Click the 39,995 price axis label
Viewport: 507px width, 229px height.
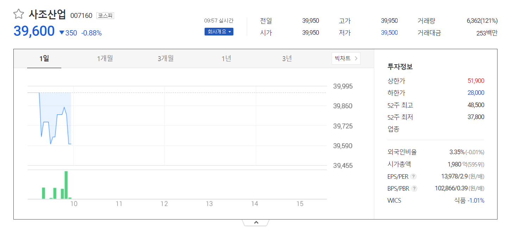pyautogui.click(x=343, y=86)
